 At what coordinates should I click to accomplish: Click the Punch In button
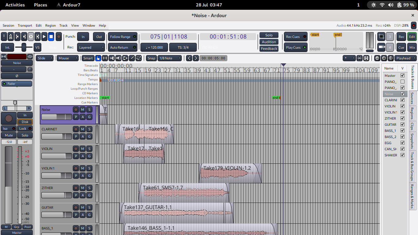83,37
